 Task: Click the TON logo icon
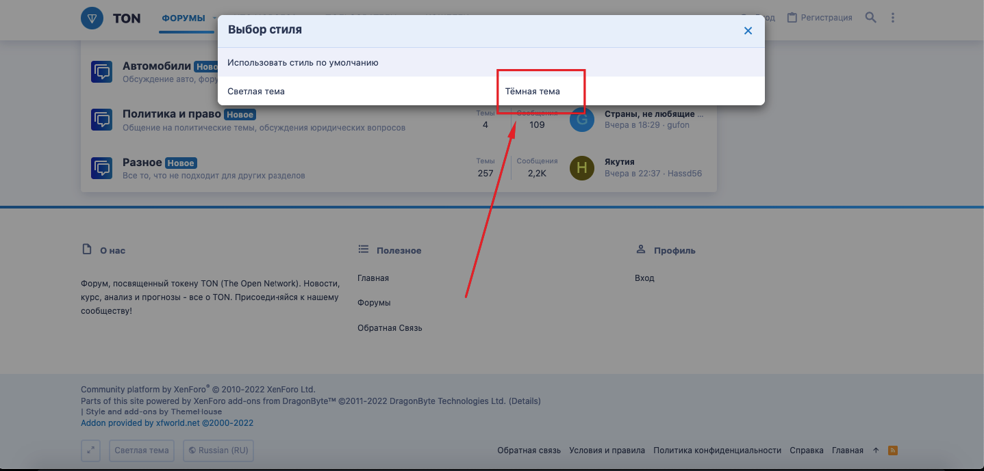point(92,18)
